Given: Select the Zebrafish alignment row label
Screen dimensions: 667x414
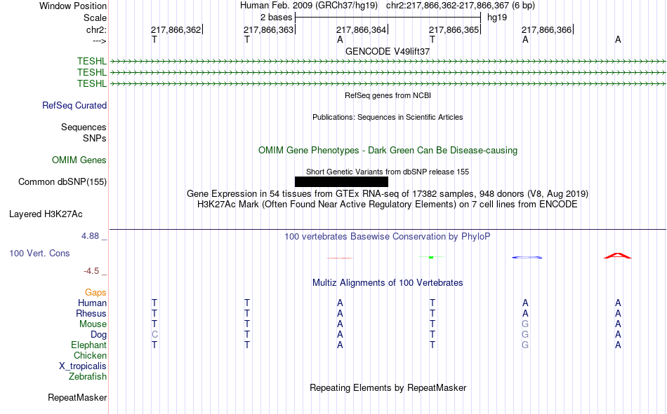Looking at the screenshot, I should tap(88, 376).
